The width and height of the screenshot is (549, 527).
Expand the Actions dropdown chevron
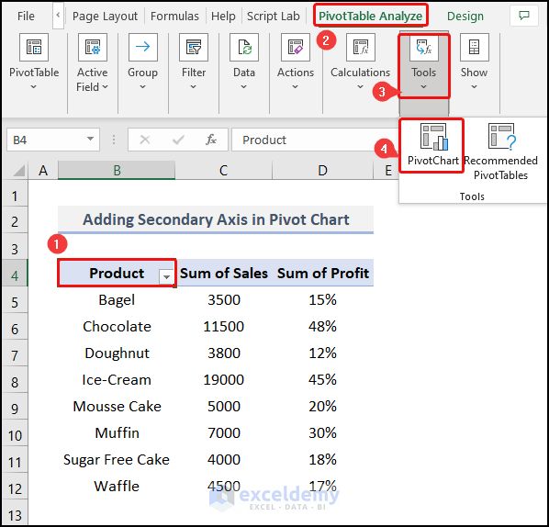tap(296, 86)
